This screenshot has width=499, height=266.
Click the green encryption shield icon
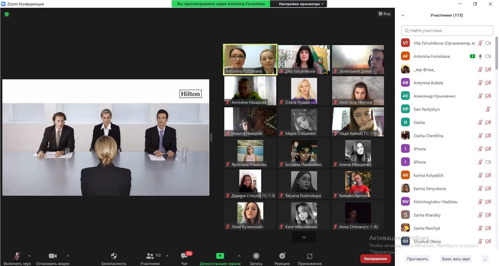7,14
